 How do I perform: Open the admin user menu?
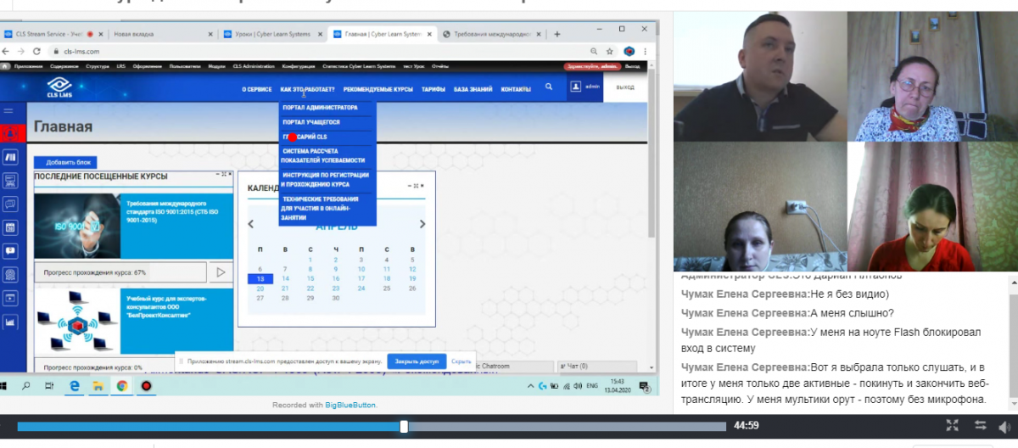click(x=585, y=87)
